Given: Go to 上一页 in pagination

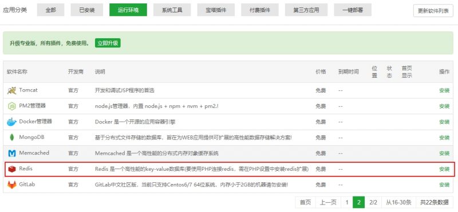Looking at the screenshot, I should (x=328, y=202).
